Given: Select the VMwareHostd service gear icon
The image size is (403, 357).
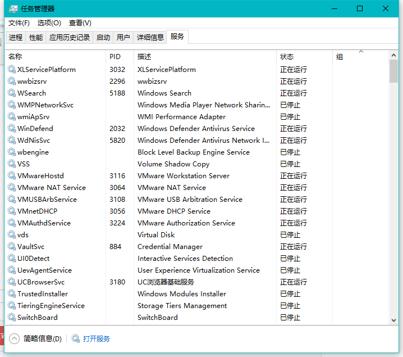Looking at the screenshot, I should click(x=12, y=176).
